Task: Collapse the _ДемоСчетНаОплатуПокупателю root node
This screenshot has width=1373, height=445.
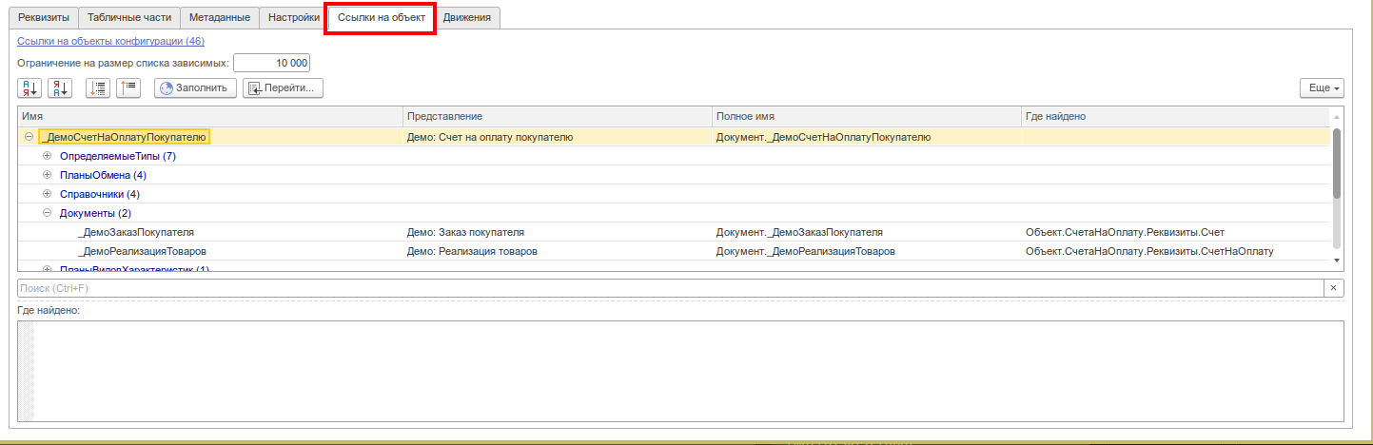Action: [29, 137]
